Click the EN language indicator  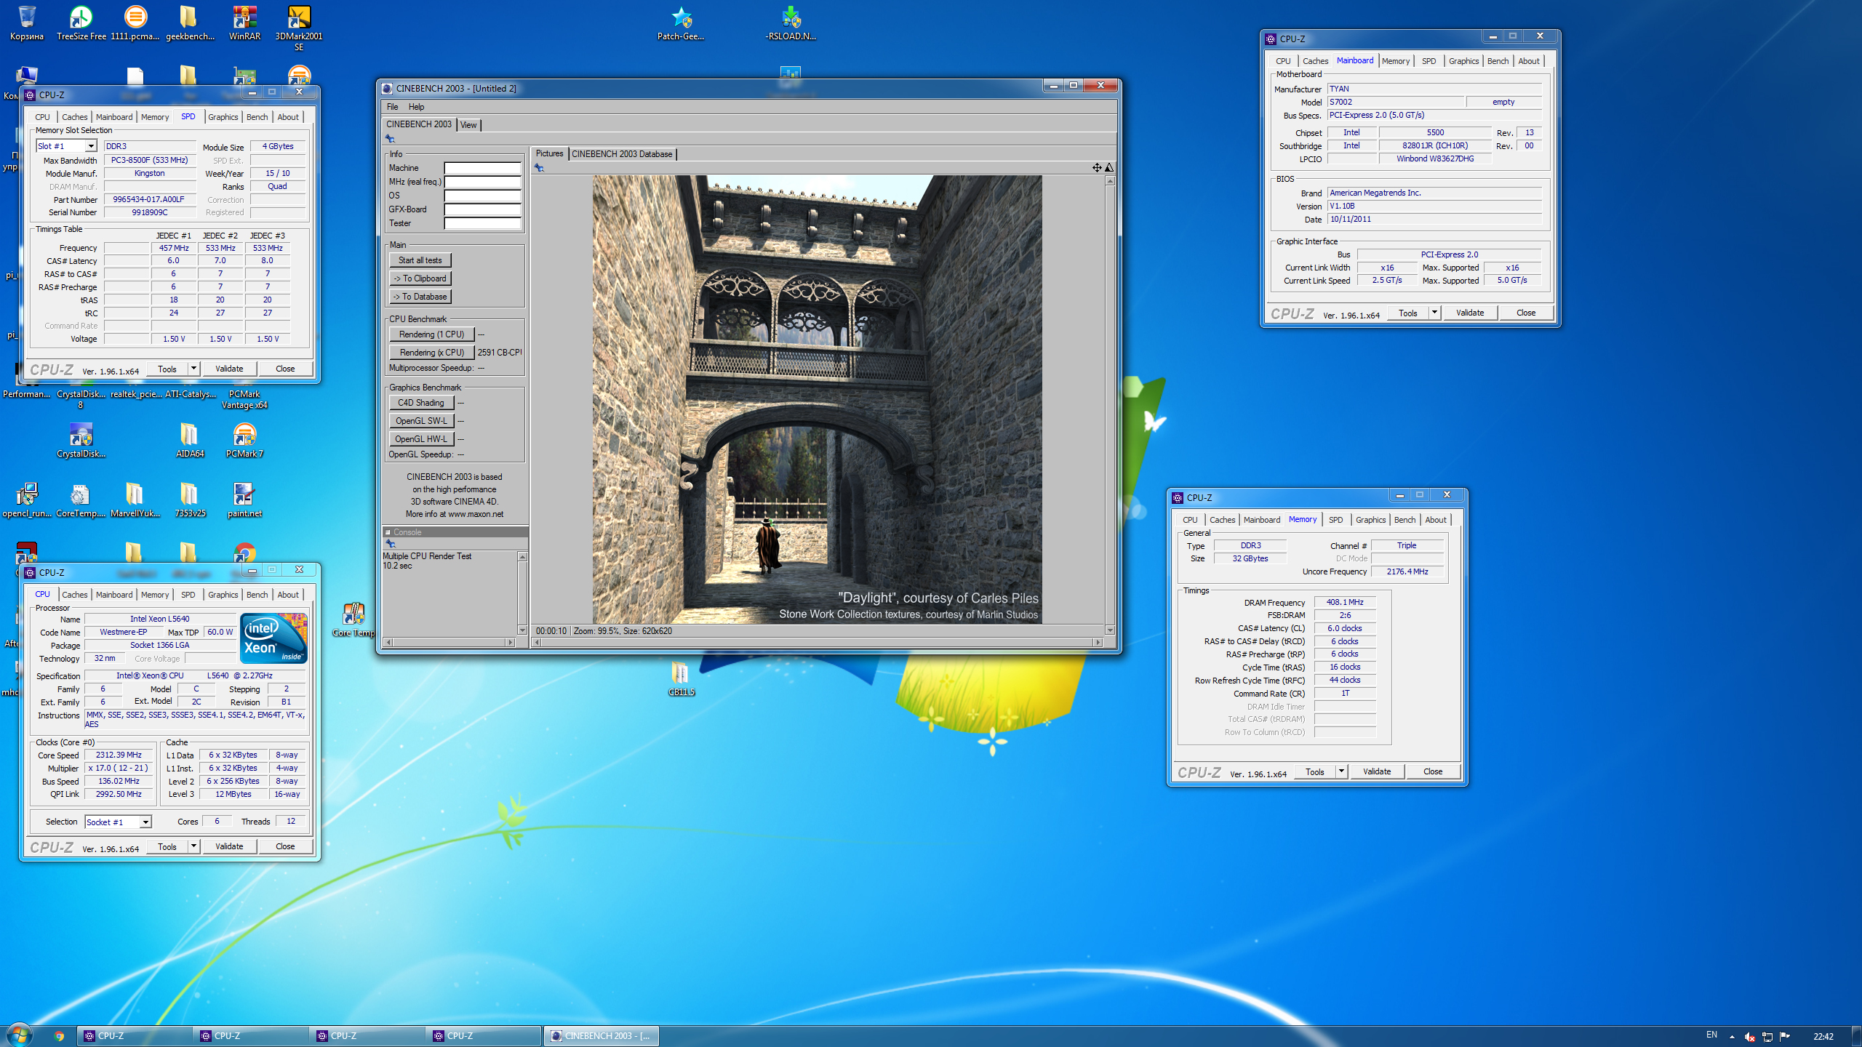pyautogui.click(x=1711, y=1035)
